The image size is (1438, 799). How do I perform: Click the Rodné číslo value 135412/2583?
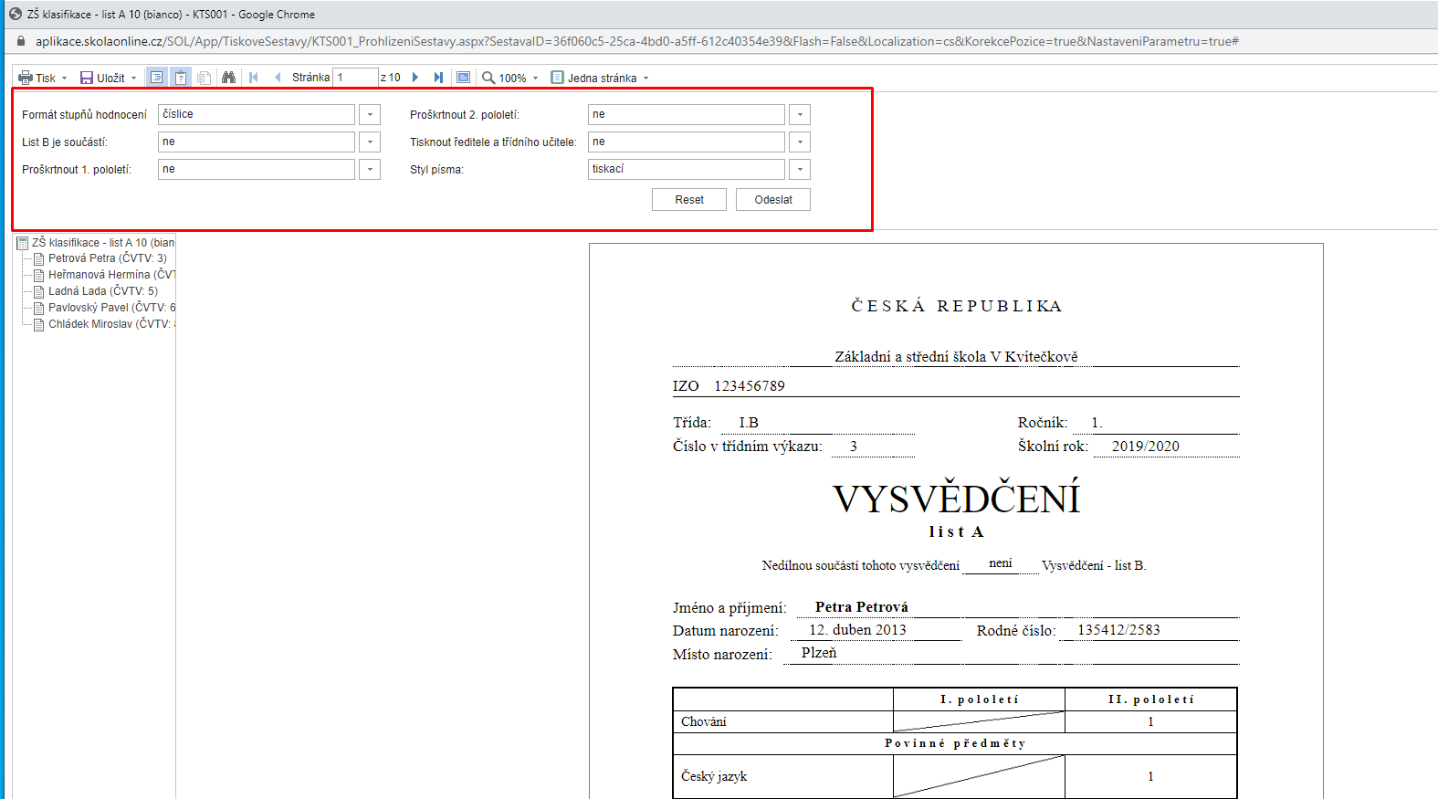coord(1118,630)
